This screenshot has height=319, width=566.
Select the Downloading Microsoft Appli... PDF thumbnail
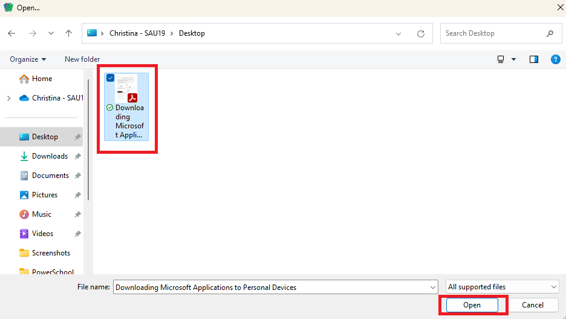tap(126, 88)
